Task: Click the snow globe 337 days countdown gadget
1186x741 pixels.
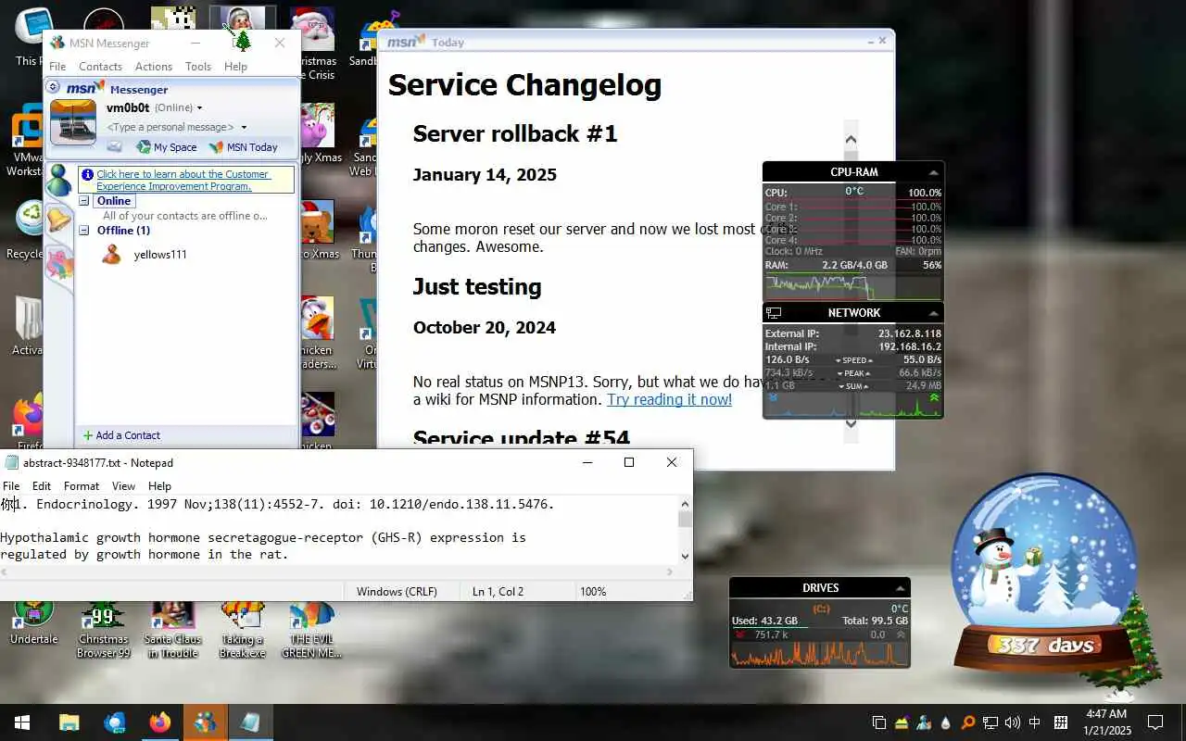Action: click(1045, 576)
